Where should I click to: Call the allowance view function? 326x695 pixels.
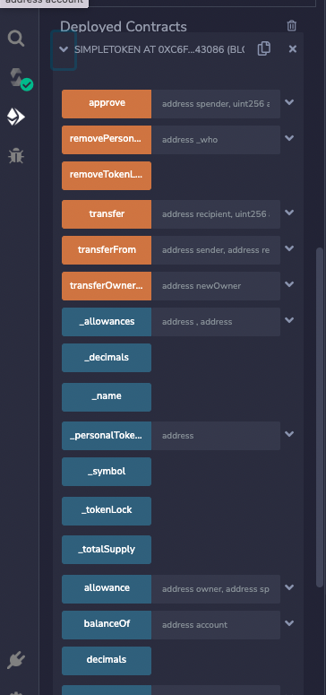[x=107, y=589]
